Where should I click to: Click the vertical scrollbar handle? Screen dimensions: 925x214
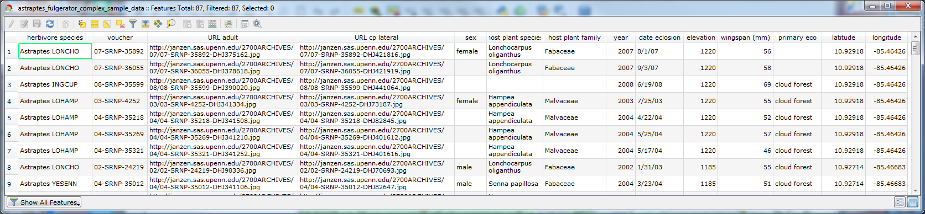click(914, 48)
